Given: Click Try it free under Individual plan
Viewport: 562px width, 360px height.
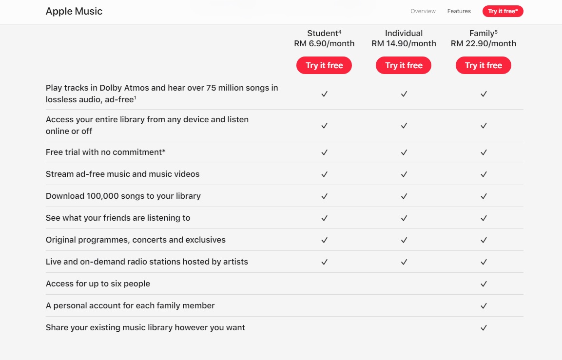Looking at the screenshot, I should pyautogui.click(x=404, y=65).
